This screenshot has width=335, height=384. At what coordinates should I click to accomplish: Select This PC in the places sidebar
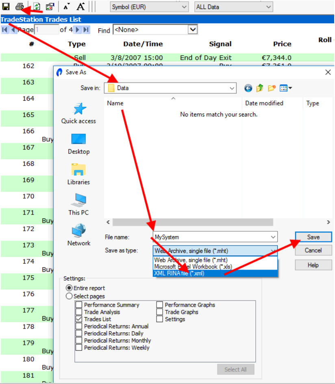[x=78, y=204]
